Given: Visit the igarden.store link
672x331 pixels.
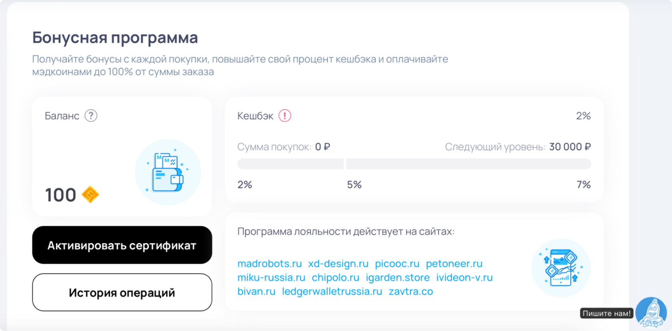Looking at the screenshot, I should [x=398, y=278].
